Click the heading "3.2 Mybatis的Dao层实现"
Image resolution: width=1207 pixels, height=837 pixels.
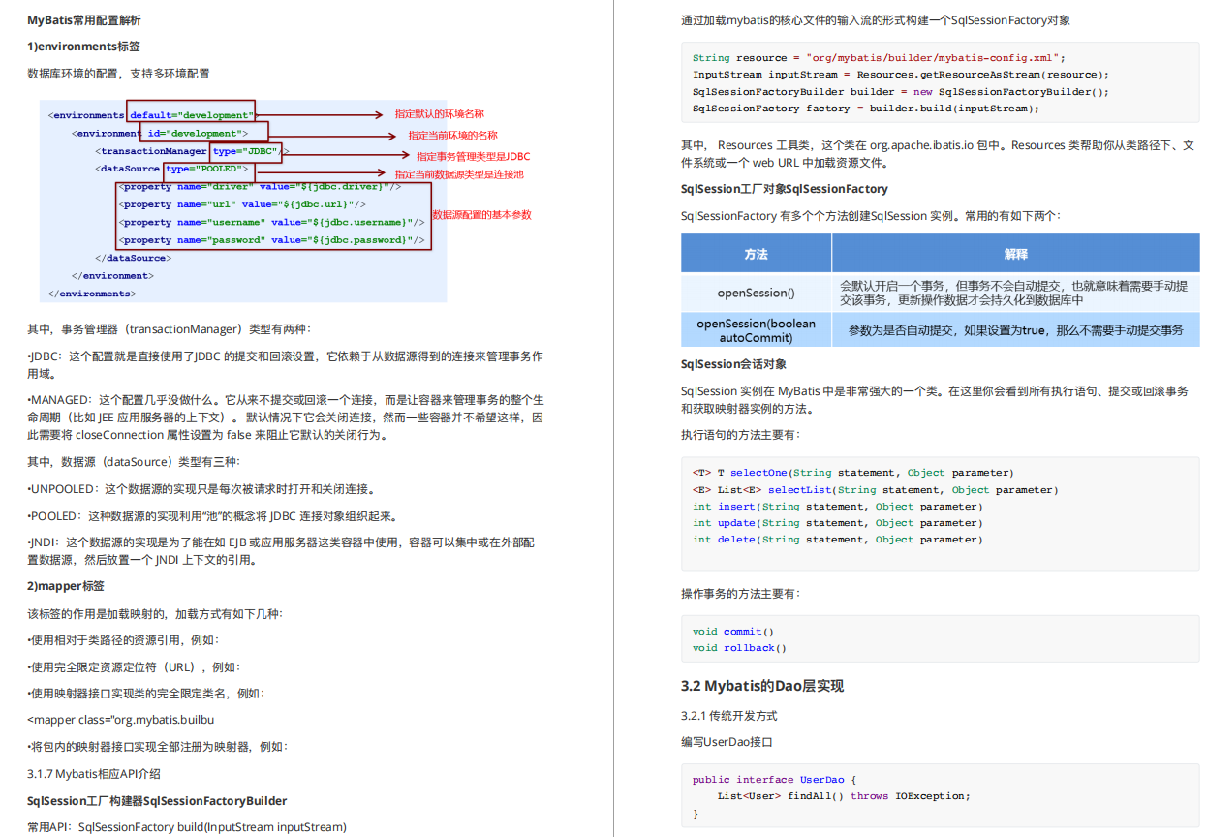pos(762,686)
